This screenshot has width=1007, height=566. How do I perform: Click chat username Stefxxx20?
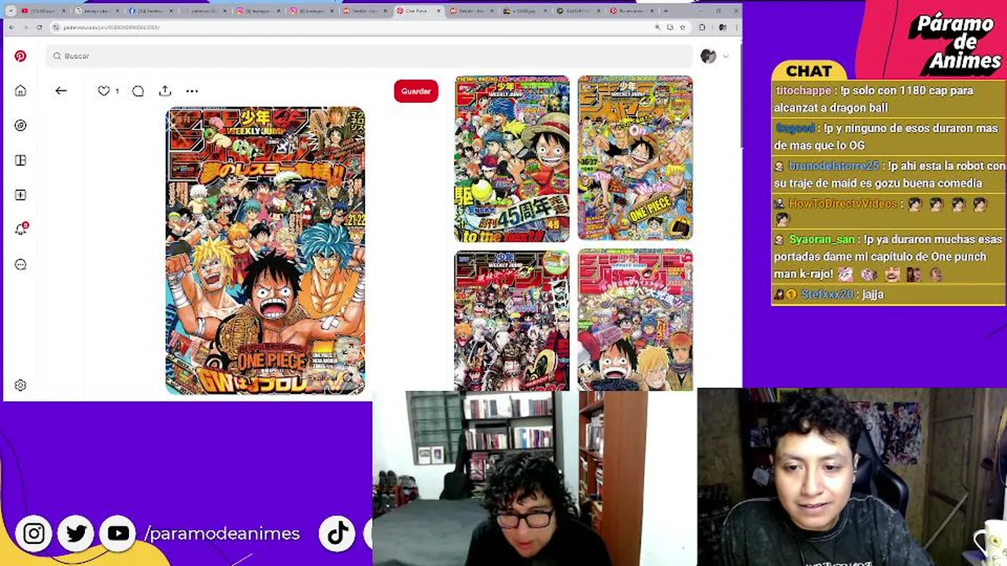click(x=827, y=295)
